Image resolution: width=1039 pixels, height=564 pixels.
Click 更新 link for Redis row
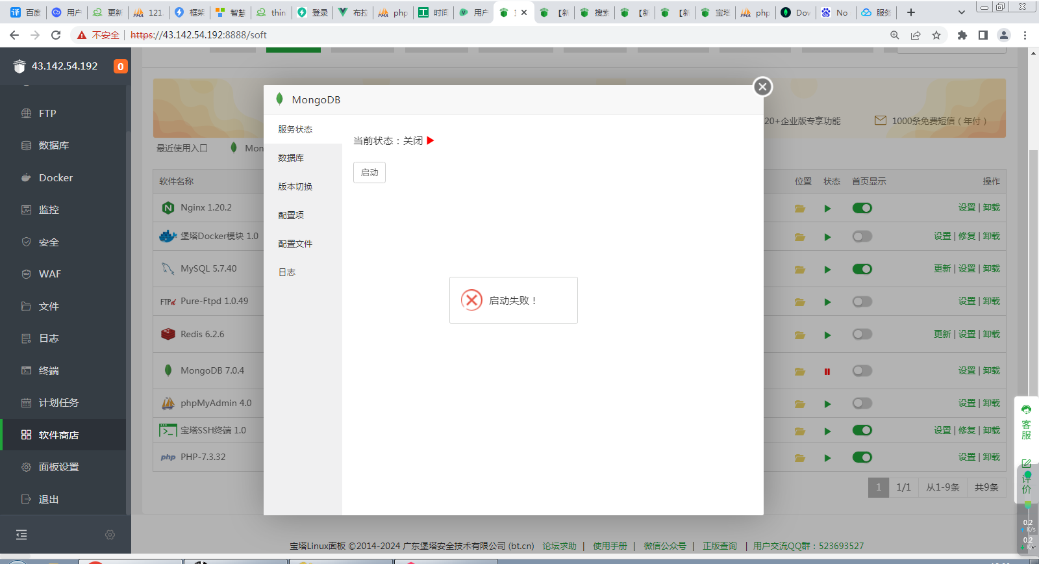pos(942,334)
